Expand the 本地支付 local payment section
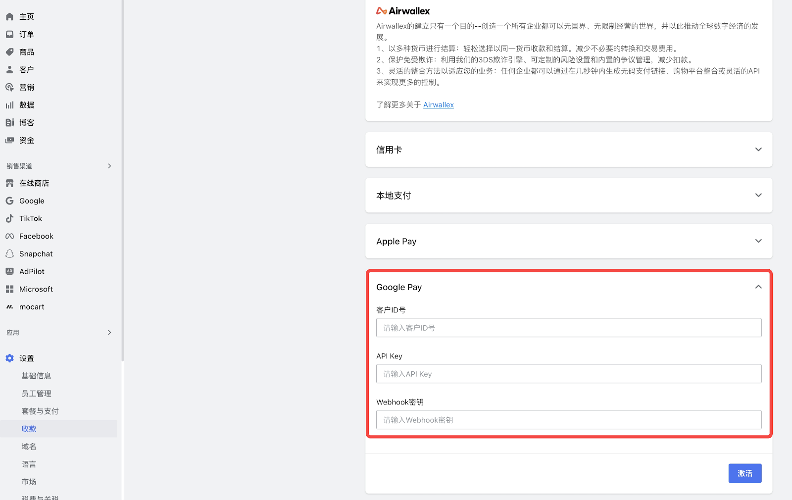The image size is (792, 500). (x=758, y=196)
